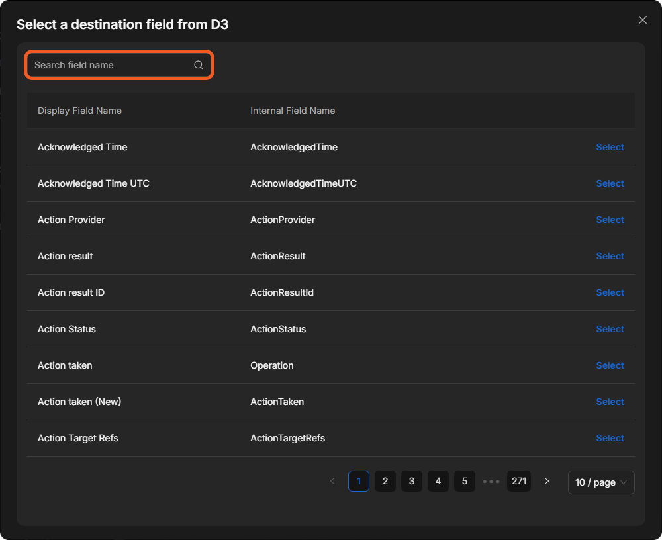Click the Action Provider display name
The height and width of the screenshot is (540, 662).
[71, 220]
